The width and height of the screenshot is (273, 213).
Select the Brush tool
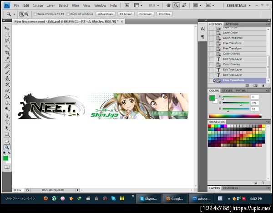[7, 72]
